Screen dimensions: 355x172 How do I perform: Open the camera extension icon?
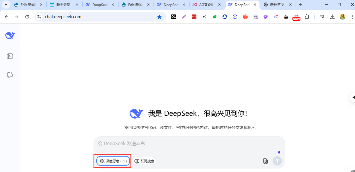coord(286,17)
